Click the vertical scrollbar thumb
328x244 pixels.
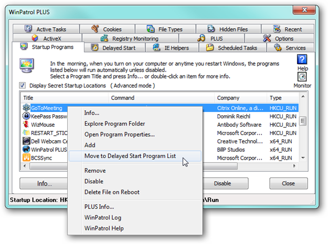click(x=303, y=120)
